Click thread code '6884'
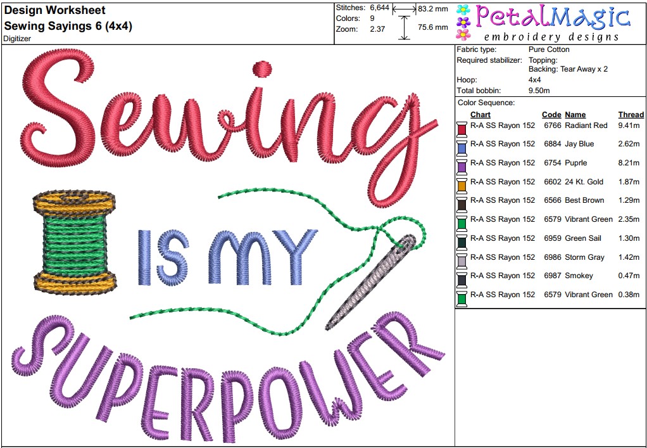The width and height of the screenshot is (647, 448). [x=553, y=144]
